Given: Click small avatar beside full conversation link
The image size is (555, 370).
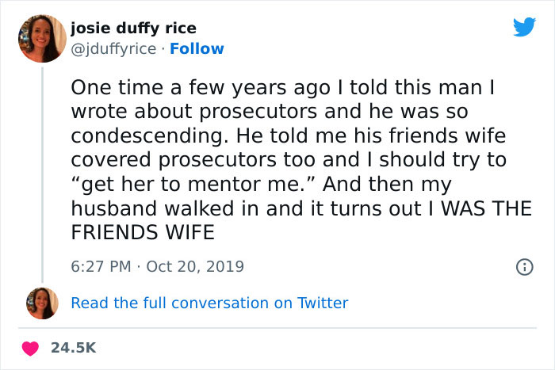Looking at the screenshot, I should (42, 303).
